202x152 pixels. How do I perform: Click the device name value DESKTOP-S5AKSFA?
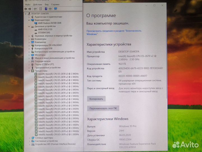click(129, 52)
